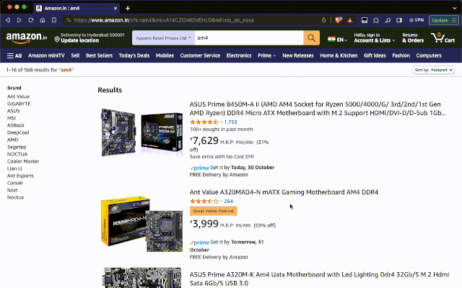Image resolution: width=462 pixels, height=288 pixels.
Task: Filter by brand DeepCool
Action: (x=18, y=132)
